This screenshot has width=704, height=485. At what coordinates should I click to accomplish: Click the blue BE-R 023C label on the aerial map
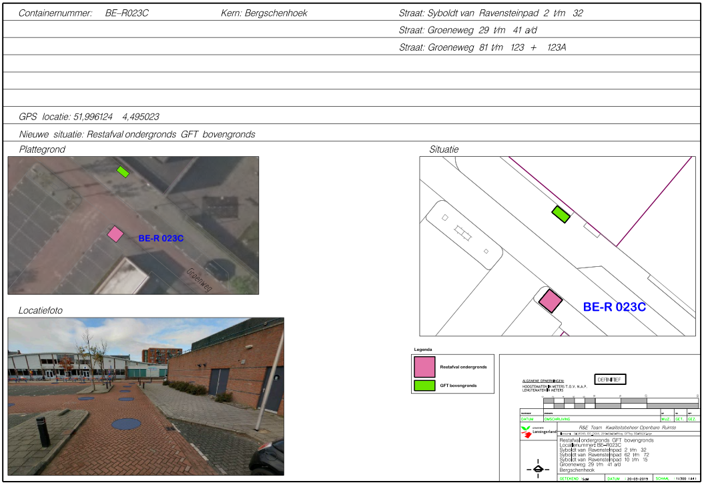point(161,238)
